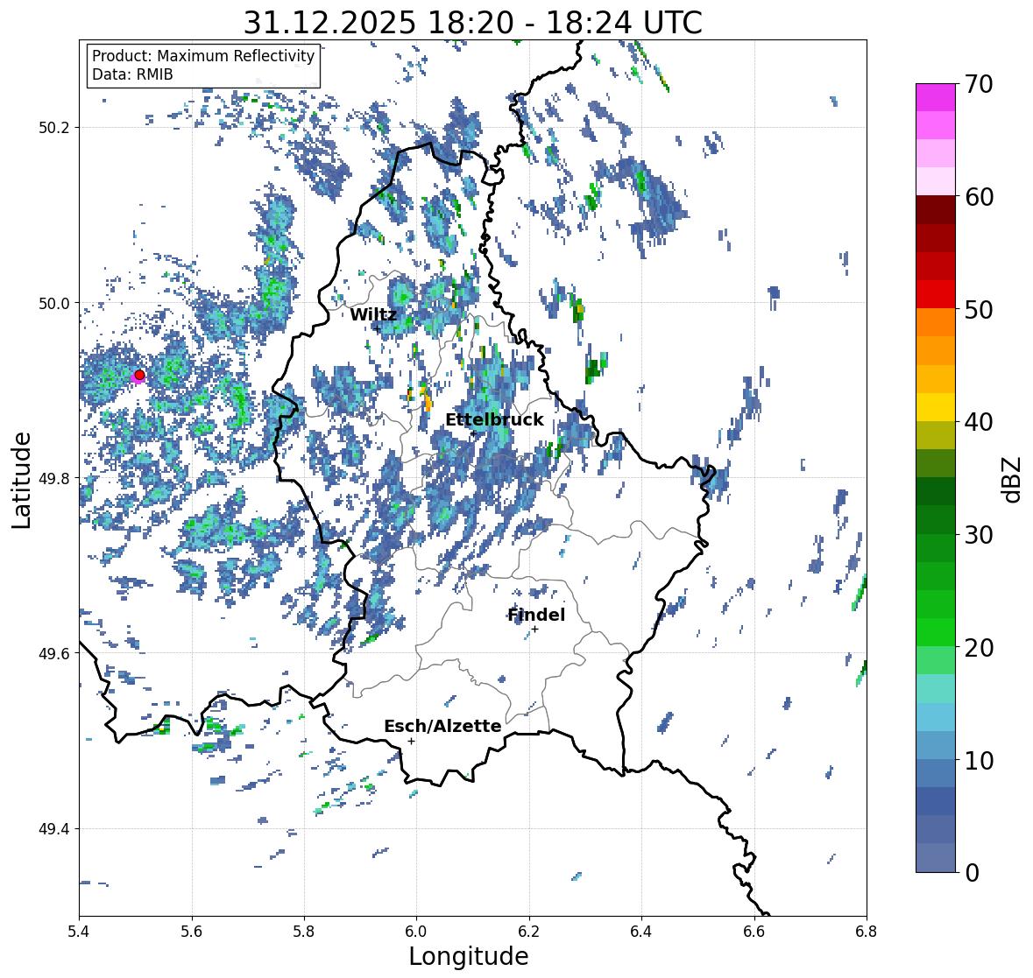Click the 50 dBZ colorbar label

click(978, 310)
